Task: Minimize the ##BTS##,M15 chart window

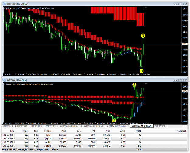Action: pos(175,4)
